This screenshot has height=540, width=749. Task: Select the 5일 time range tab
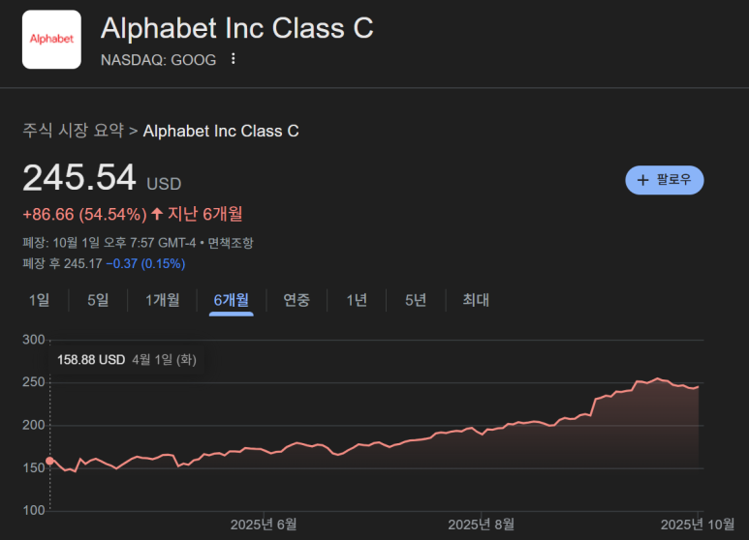pos(98,300)
